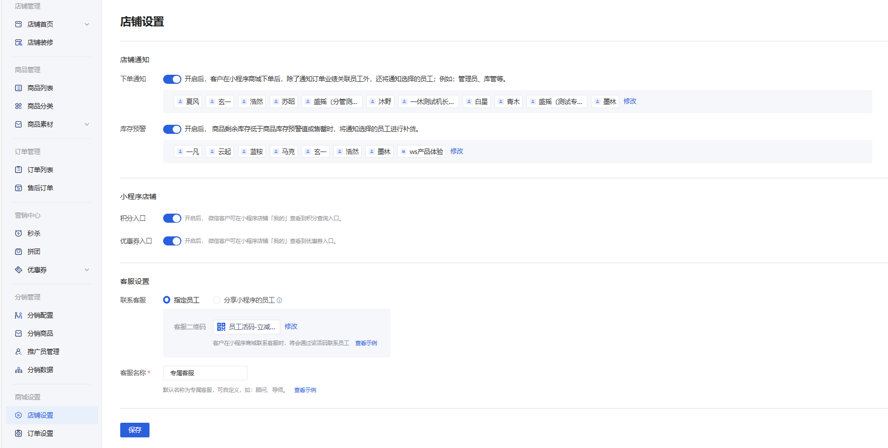Disable the 积分入口 switch
This screenshot has height=448, width=888.
pyautogui.click(x=172, y=218)
